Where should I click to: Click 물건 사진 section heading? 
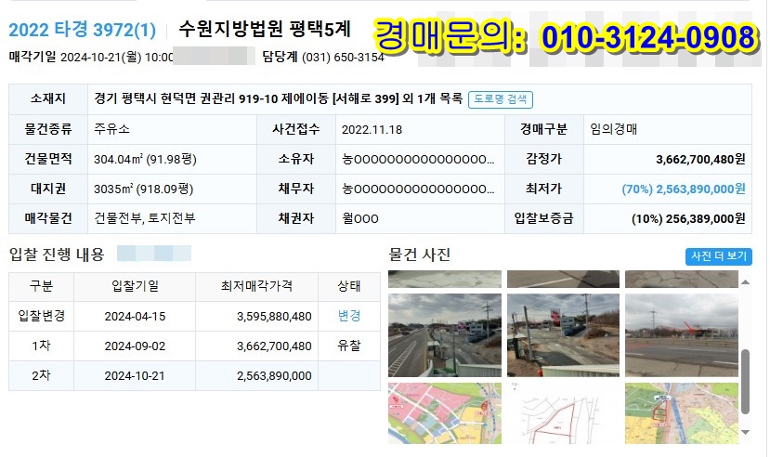(x=420, y=255)
